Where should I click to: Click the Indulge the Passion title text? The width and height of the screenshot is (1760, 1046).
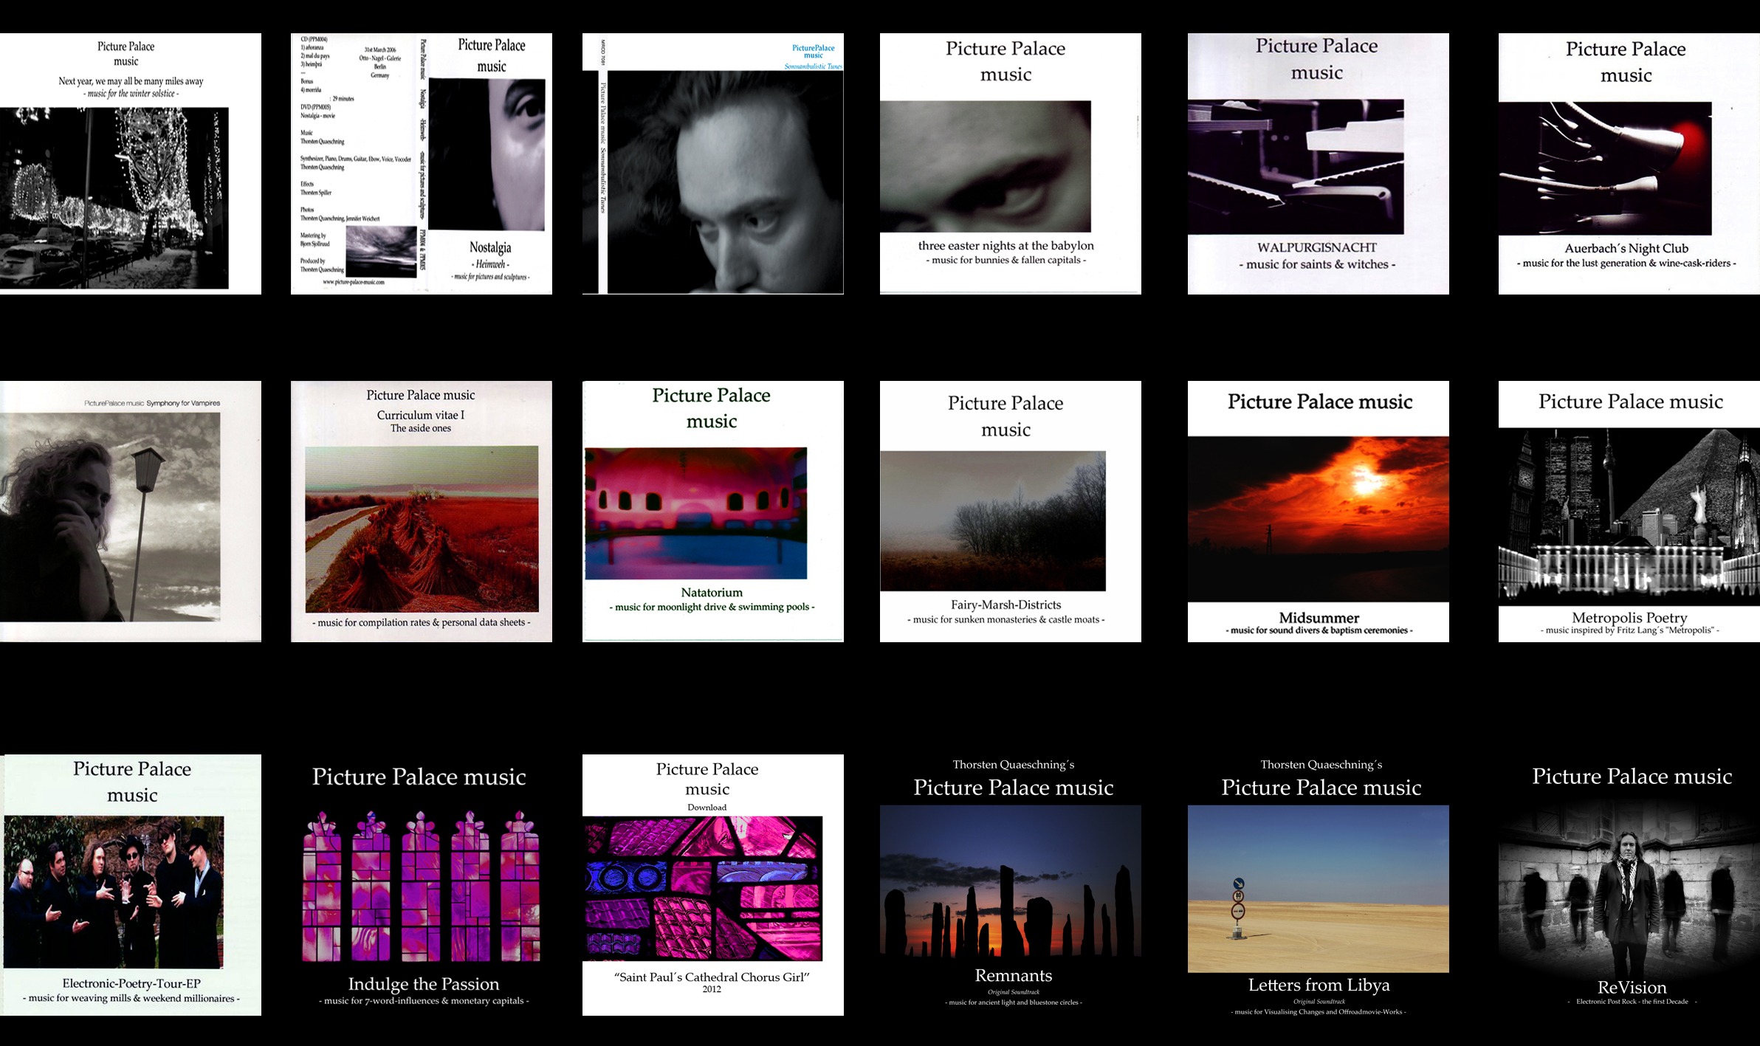click(424, 984)
